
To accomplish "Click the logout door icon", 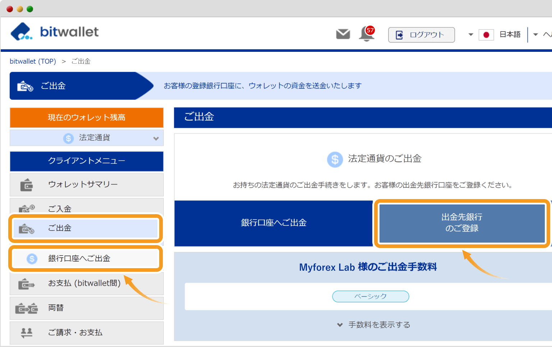I will coord(399,35).
